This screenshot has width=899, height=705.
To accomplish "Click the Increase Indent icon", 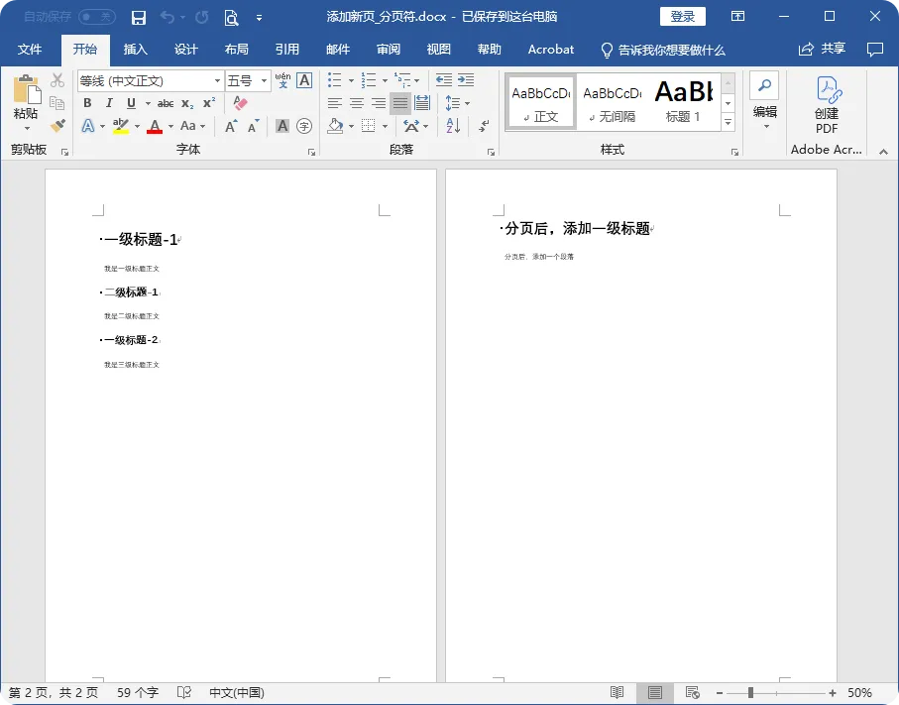I will tap(466, 80).
